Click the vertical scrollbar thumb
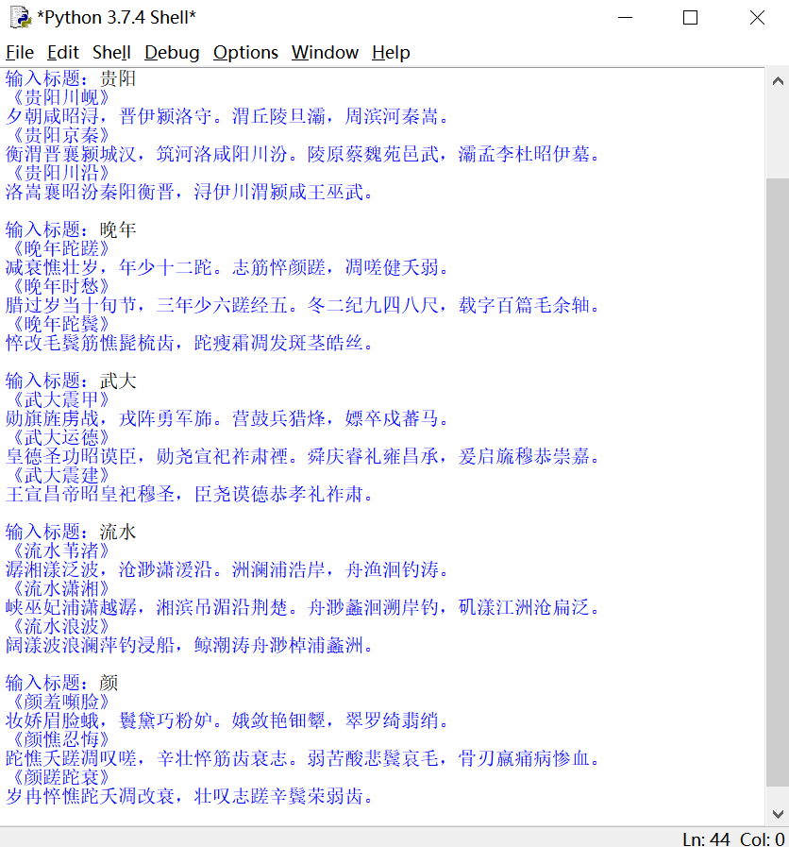Viewport: 789px width, 847px height. tap(778, 482)
